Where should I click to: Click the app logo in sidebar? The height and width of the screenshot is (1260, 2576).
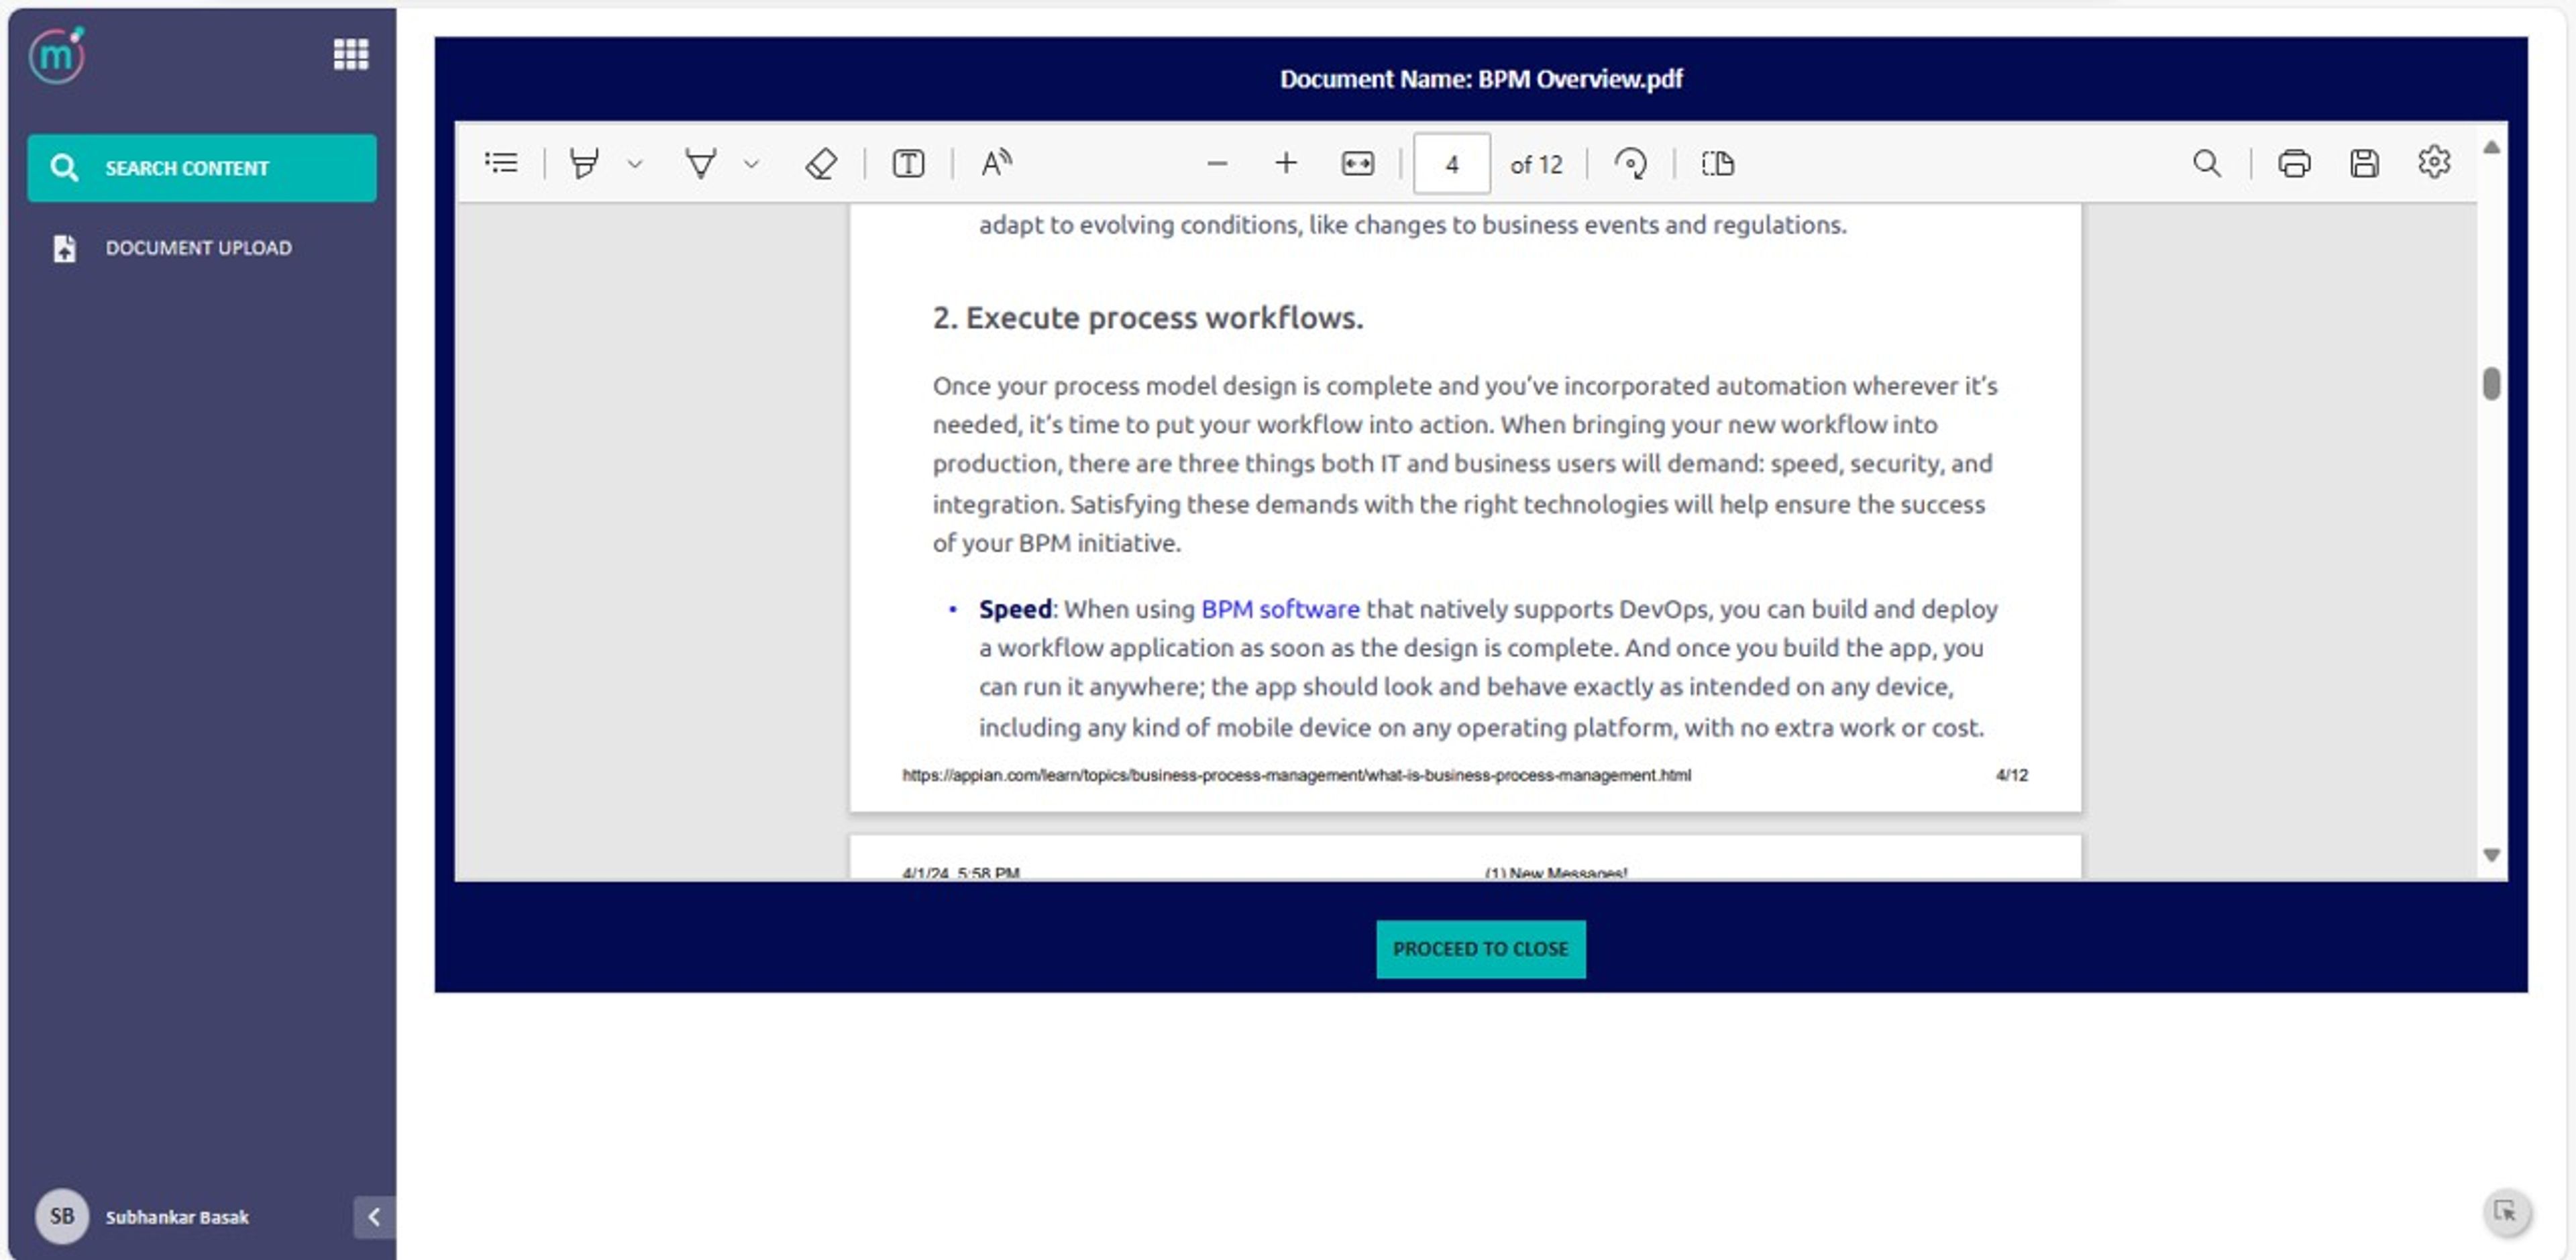[57, 55]
